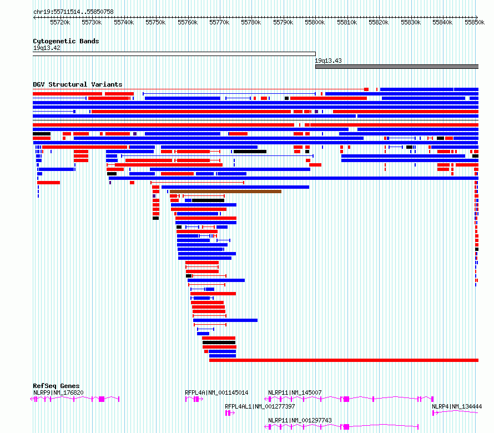This screenshot has height=433, width=494.
Task: Click the RFPL4A|NM_001145014 gene label
Action: [216, 392]
